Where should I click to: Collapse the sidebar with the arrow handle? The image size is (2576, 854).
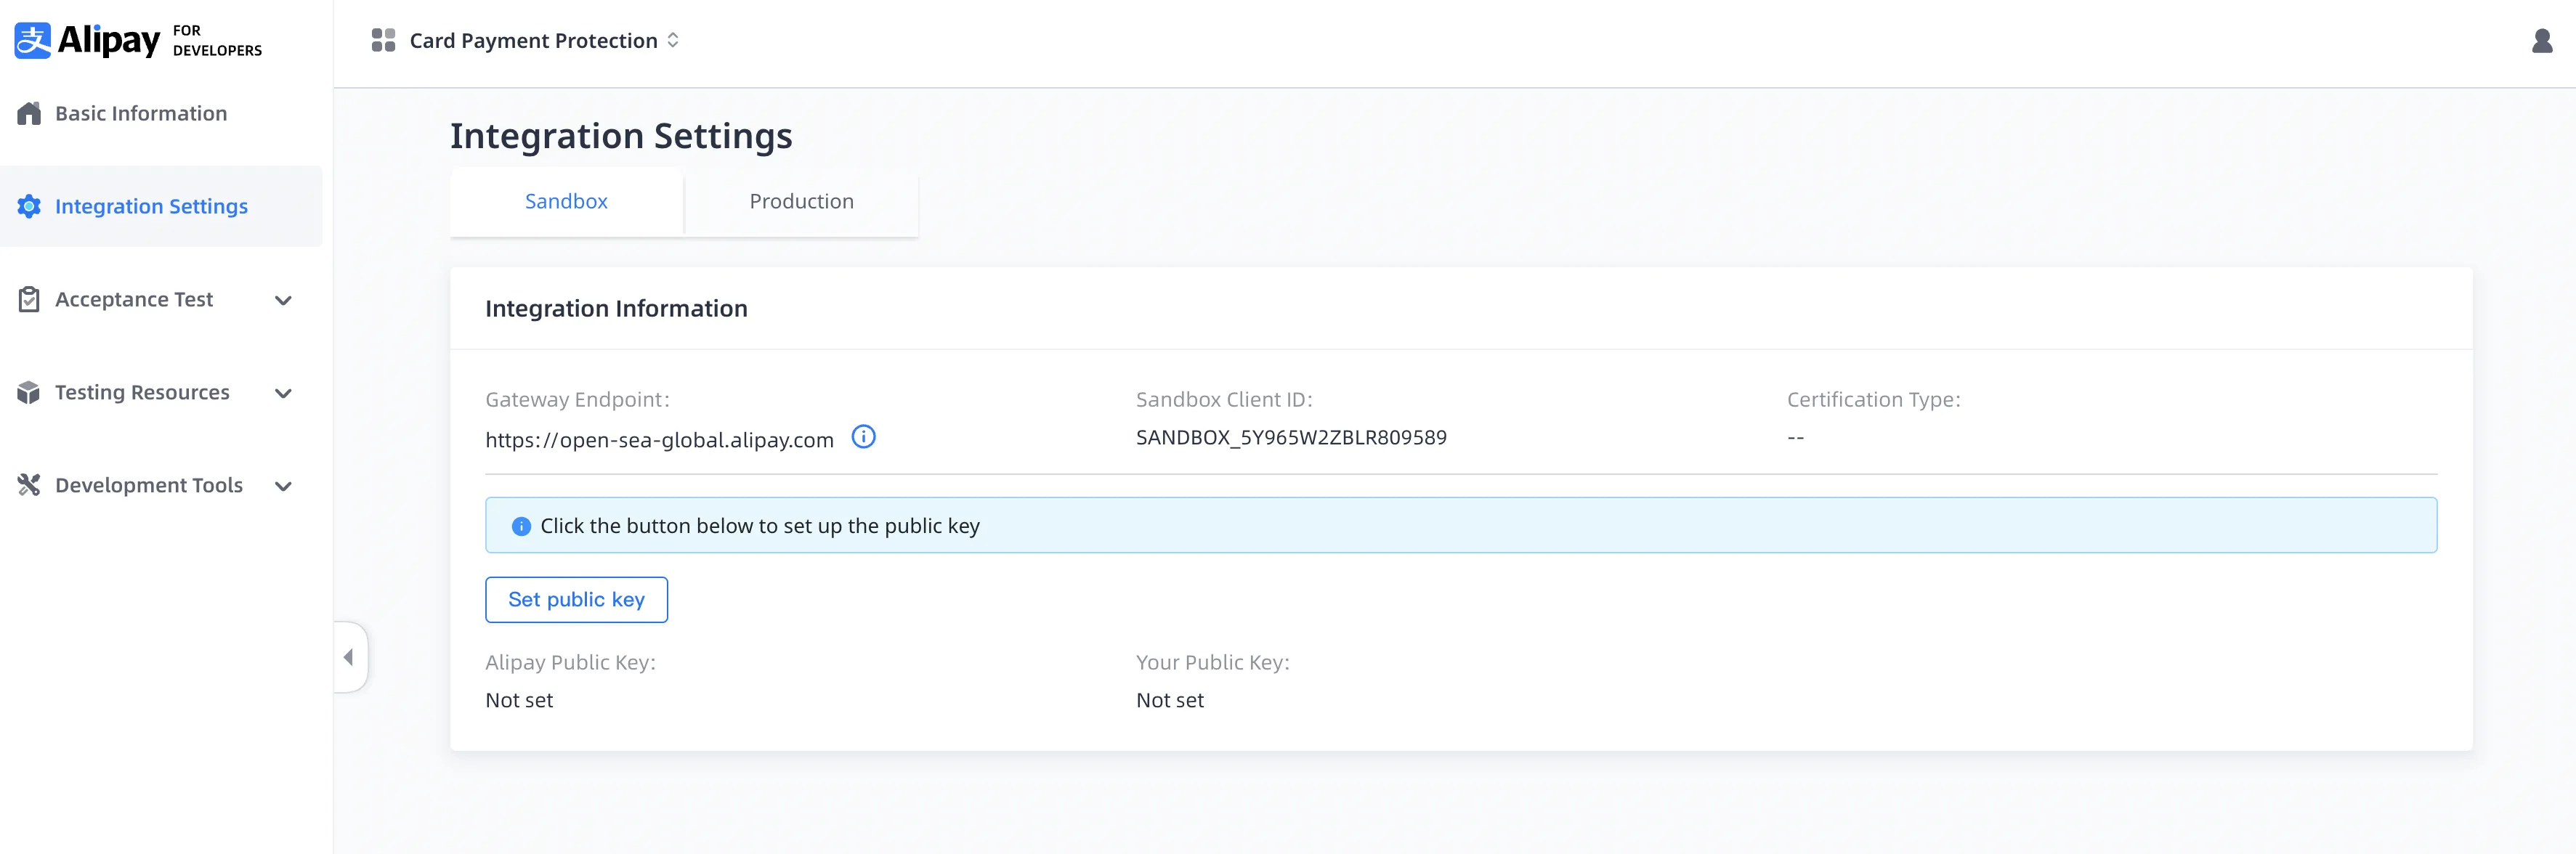(x=349, y=658)
